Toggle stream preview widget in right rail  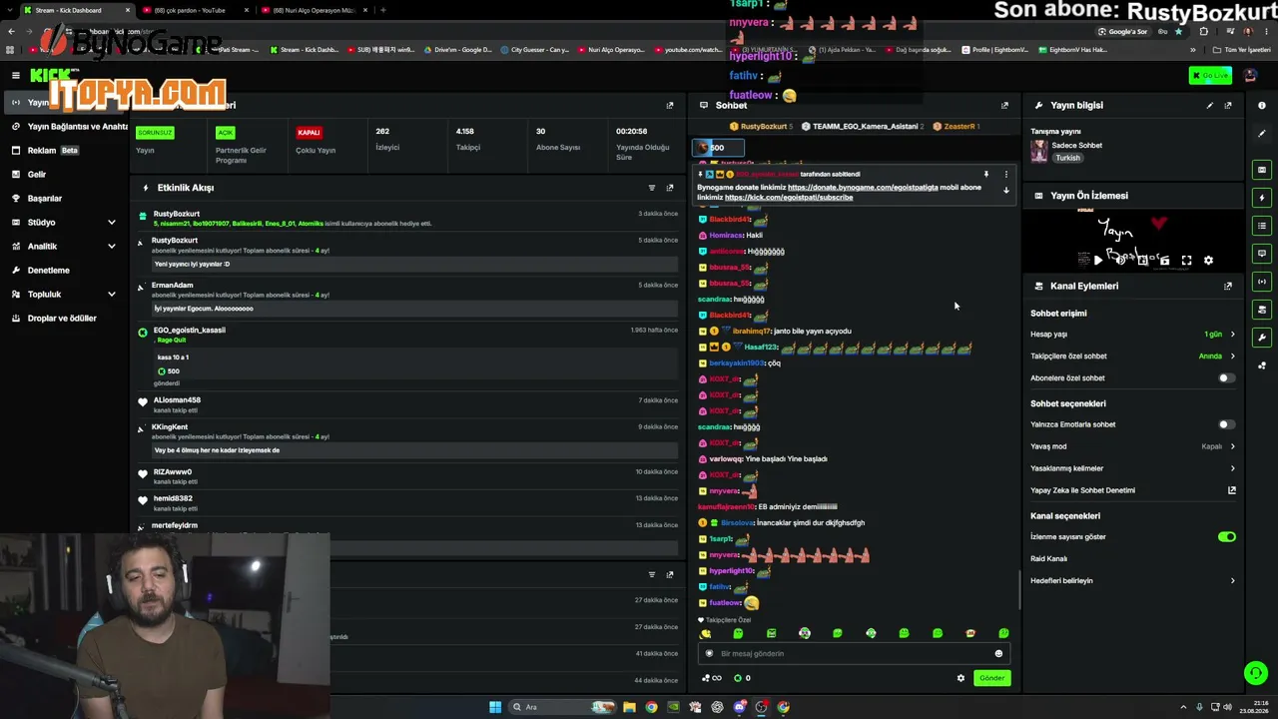click(x=1262, y=170)
